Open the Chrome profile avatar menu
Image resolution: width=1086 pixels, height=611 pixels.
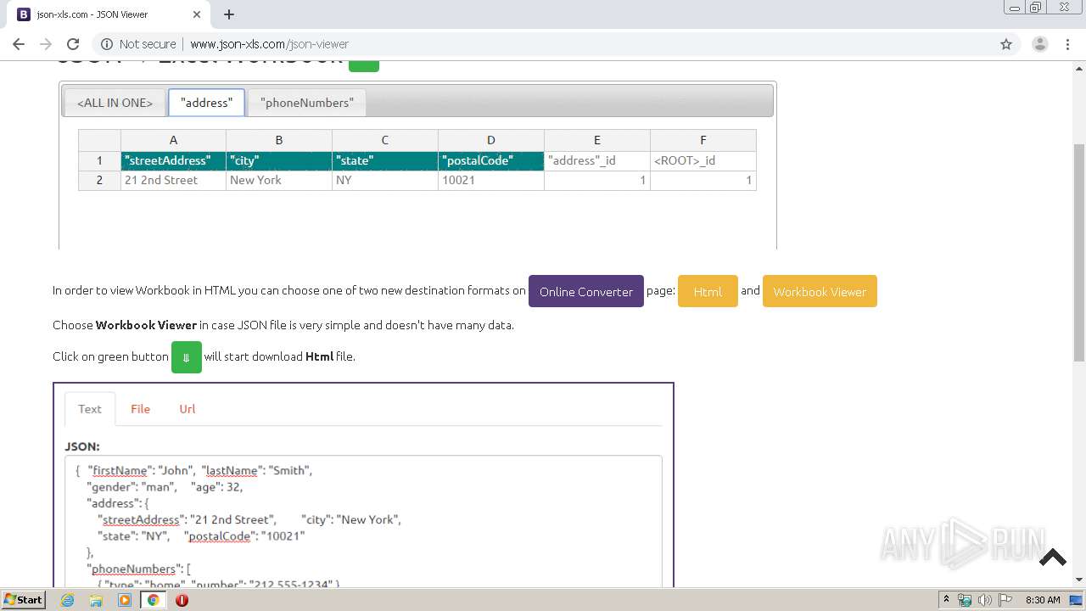[x=1039, y=44]
